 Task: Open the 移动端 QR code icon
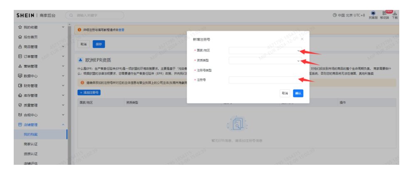(x=384, y=14)
